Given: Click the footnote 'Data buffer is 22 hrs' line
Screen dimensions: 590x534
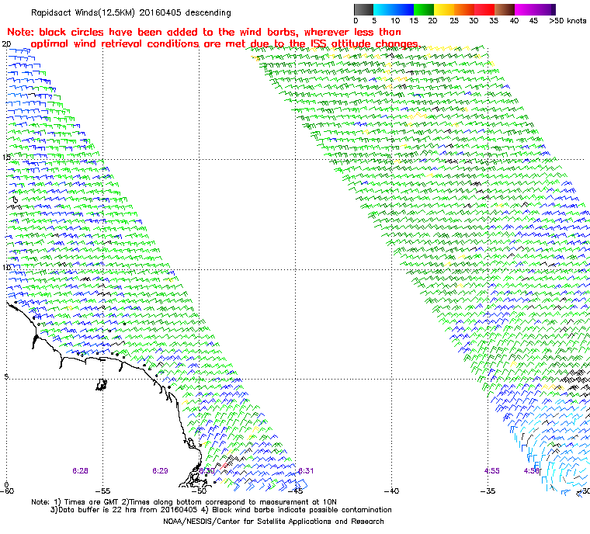Looking at the screenshot, I should (221, 510).
